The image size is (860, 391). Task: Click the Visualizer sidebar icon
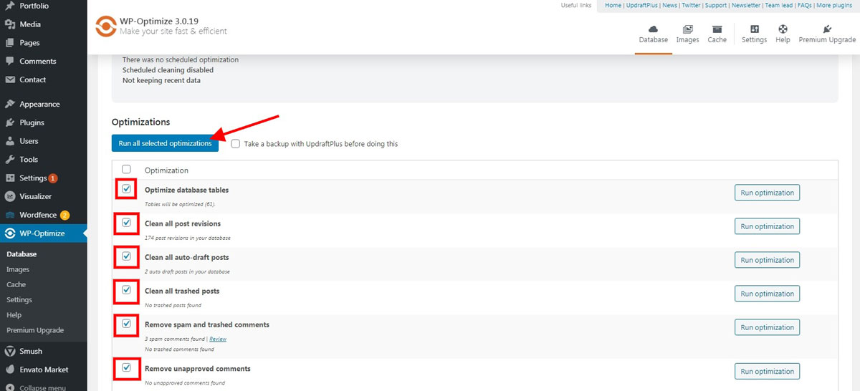pyautogui.click(x=10, y=197)
